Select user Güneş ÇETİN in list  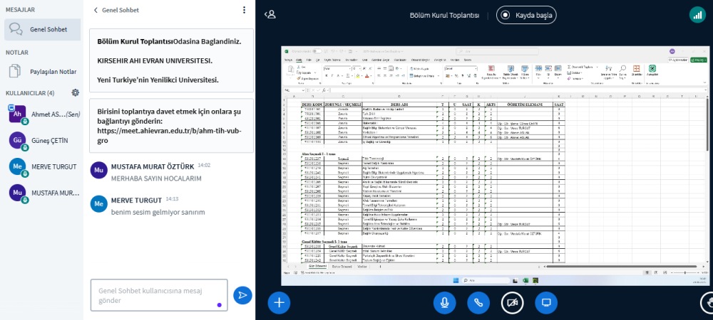pyautogui.click(x=49, y=140)
